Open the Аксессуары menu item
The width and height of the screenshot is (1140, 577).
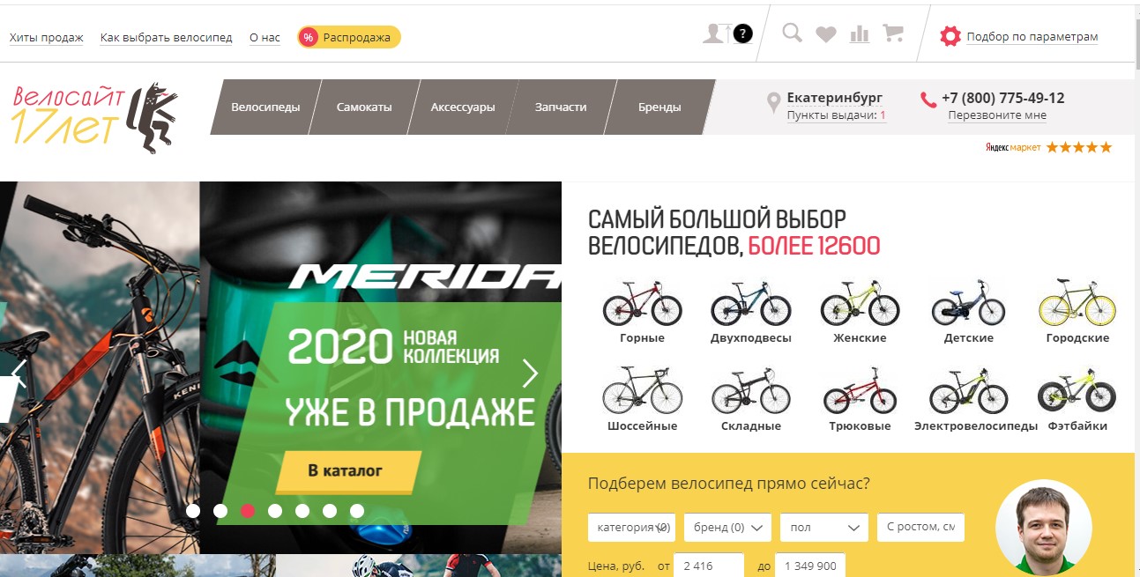coord(463,107)
